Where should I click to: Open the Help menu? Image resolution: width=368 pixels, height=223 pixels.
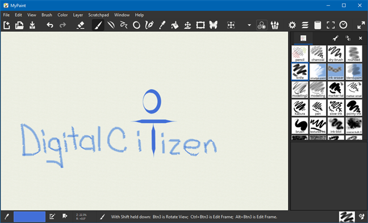[139, 15]
